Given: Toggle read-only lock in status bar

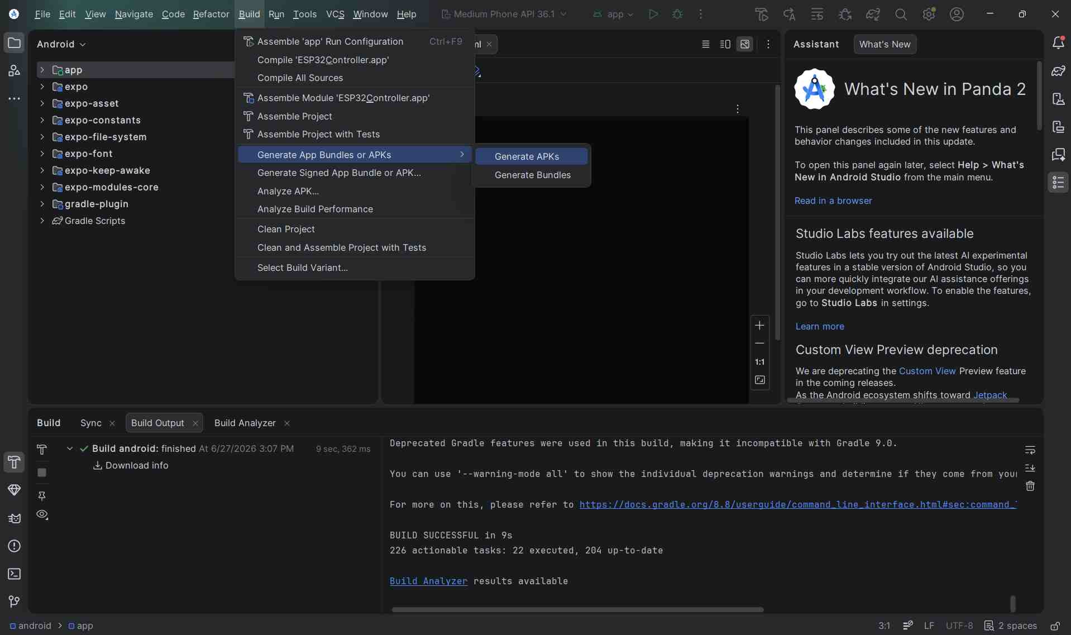Looking at the screenshot, I should (1055, 626).
